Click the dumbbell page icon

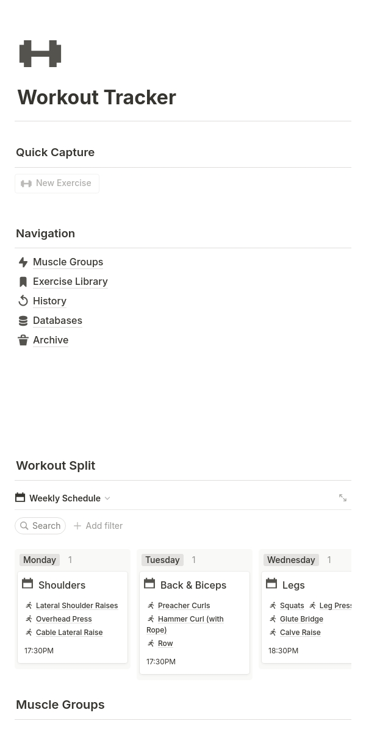pos(40,54)
